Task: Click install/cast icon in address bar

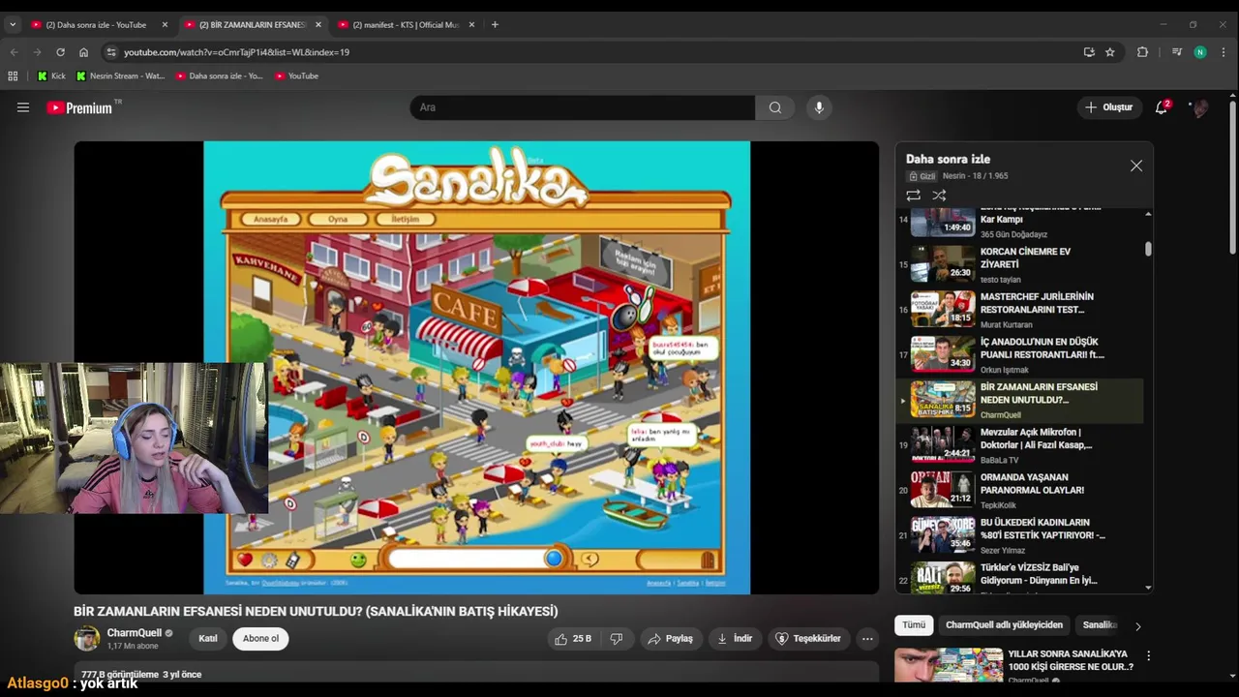Action: pyautogui.click(x=1089, y=52)
